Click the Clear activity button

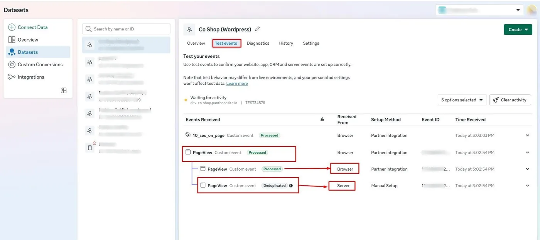point(510,100)
